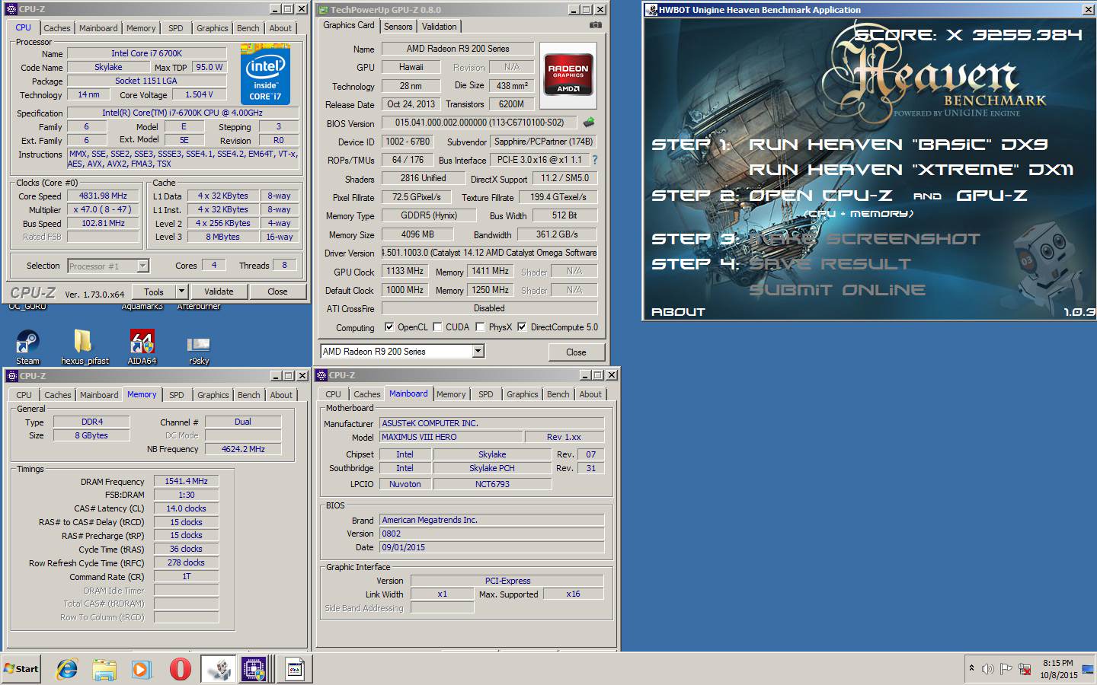This screenshot has height=685, width=1097.
Task: Click GPU Clock 1133 MHz field
Action: coord(405,271)
